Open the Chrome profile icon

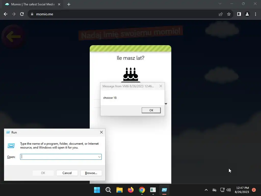247,14
